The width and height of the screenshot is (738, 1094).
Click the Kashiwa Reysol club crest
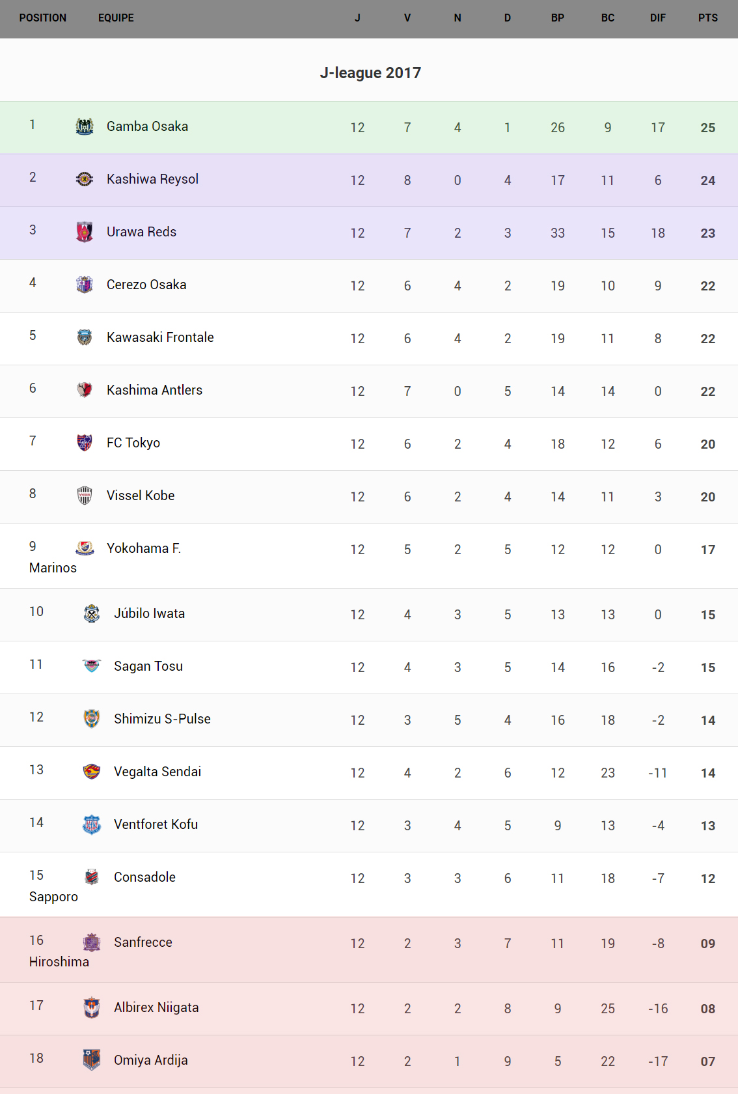(85, 179)
